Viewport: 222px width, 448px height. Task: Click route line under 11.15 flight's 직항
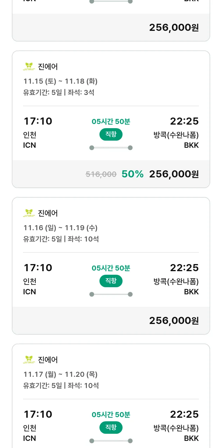pos(111,148)
